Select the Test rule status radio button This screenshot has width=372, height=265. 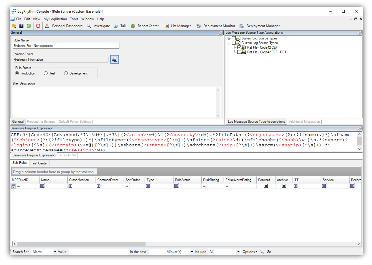(x=46, y=73)
